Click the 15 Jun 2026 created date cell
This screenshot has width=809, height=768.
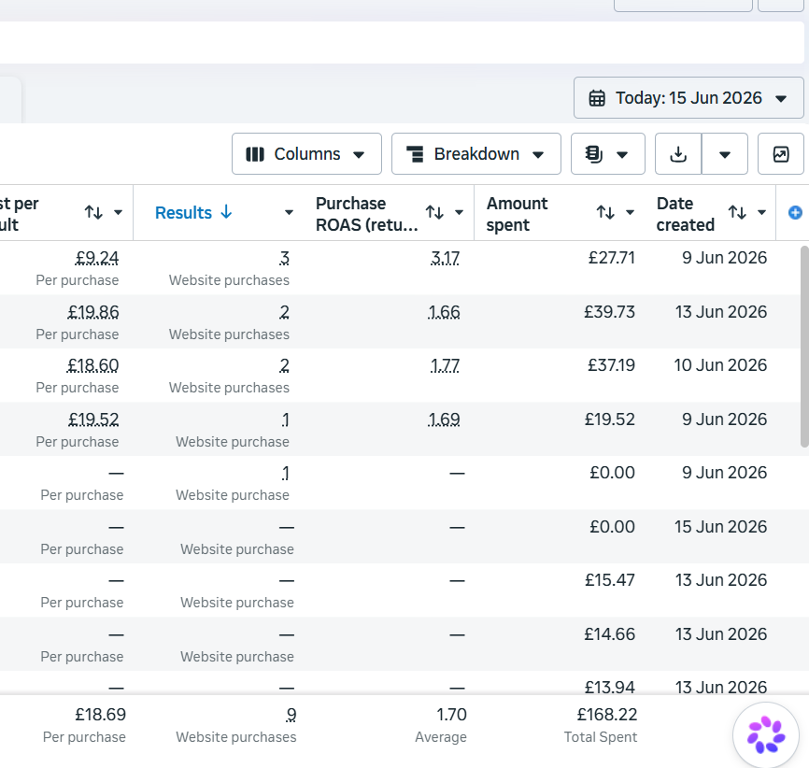pos(720,526)
